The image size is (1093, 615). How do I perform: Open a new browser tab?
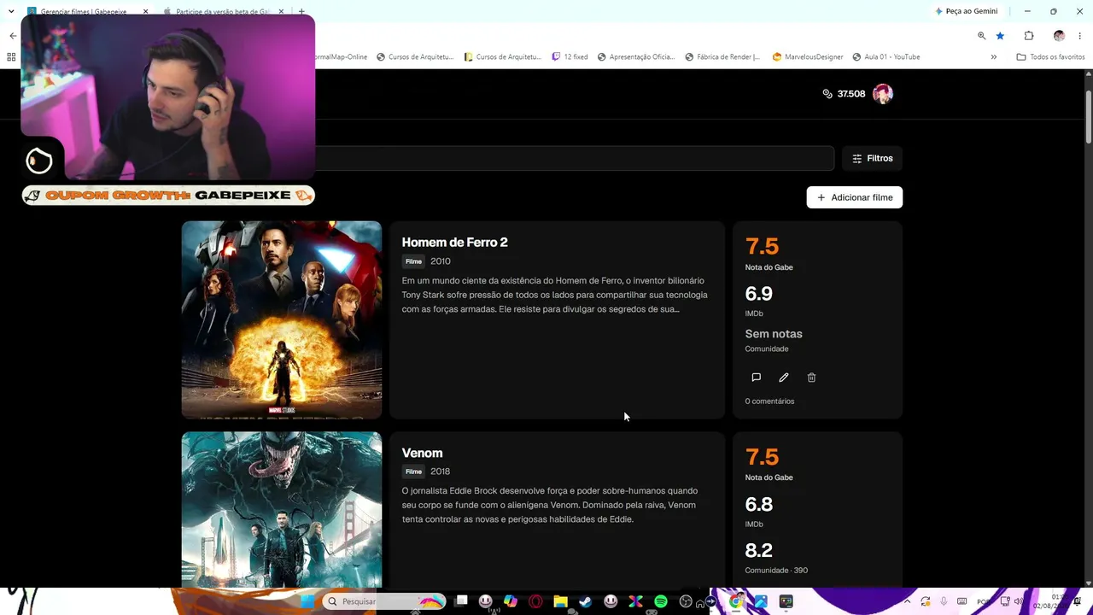301,12
